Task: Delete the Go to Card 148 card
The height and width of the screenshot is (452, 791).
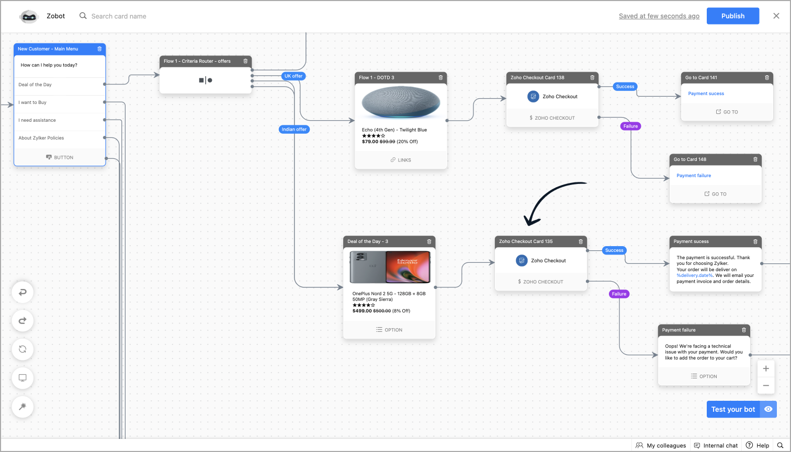Action: [755, 159]
